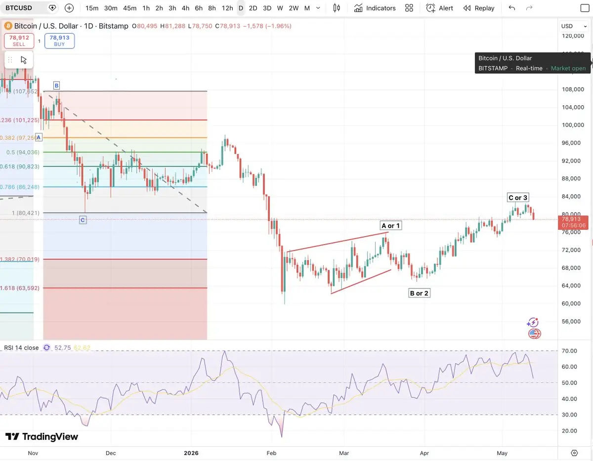Click the Market open status text
The height and width of the screenshot is (461, 593).
click(568, 68)
